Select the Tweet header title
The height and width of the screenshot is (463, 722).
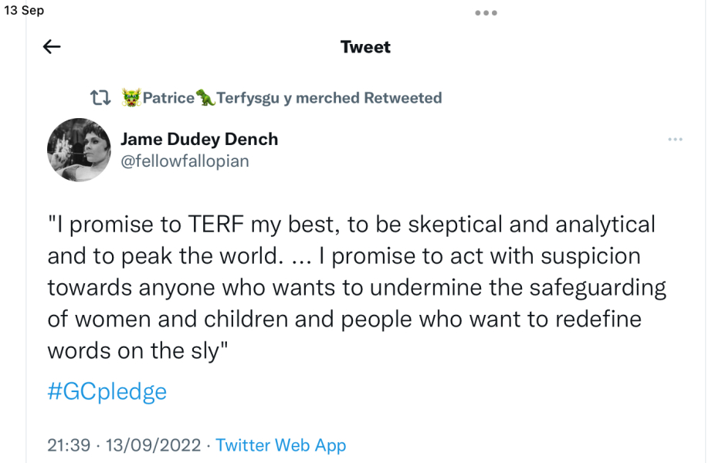tap(365, 46)
